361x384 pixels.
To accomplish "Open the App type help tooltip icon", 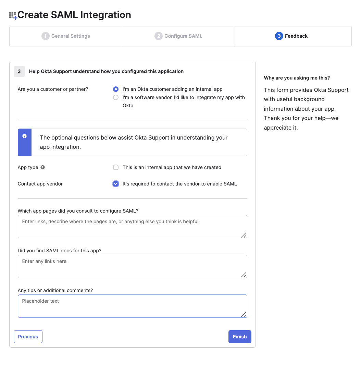I will tap(42, 167).
